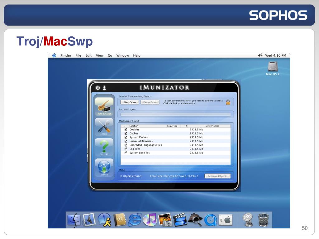Uncheck the Caches checkbox
The width and height of the screenshot is (319, 239).
click(126, 133)
